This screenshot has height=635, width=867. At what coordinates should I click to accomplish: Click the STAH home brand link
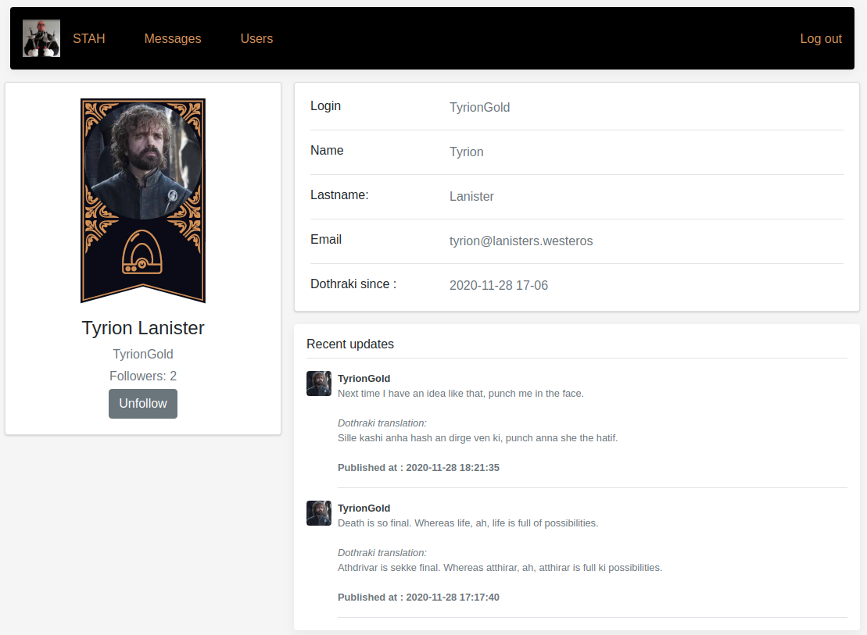tap(88, 38)
